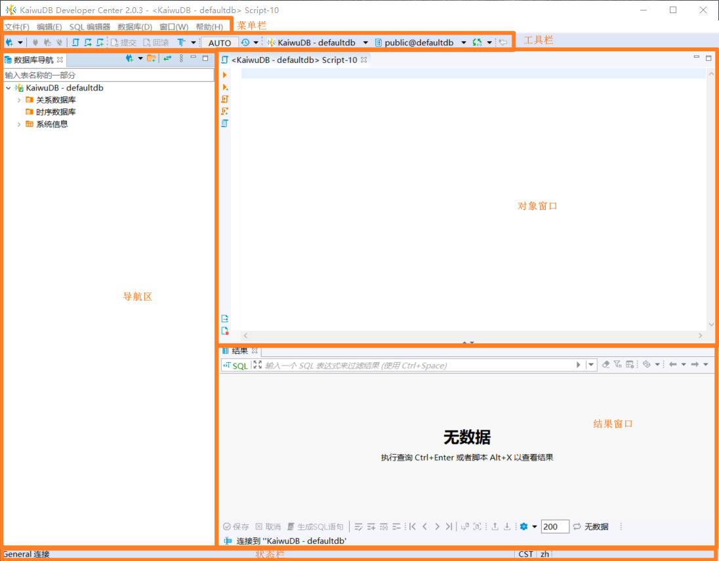Click the open SQL script toolbar icon
The width and height of the screenshot is (719, 561).
tap(75, 43)
